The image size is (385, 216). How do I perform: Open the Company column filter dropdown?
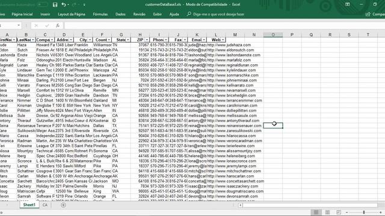point(52,40)
